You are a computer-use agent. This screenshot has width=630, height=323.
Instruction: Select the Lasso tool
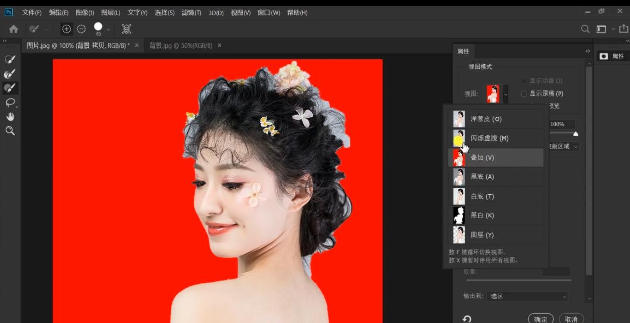(x=10, y=103)
